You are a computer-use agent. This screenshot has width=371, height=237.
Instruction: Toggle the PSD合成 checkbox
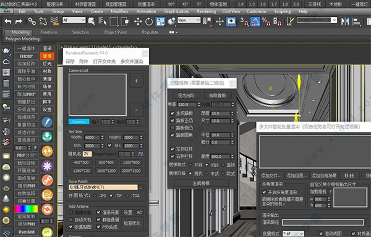click(x=98, y=227)
